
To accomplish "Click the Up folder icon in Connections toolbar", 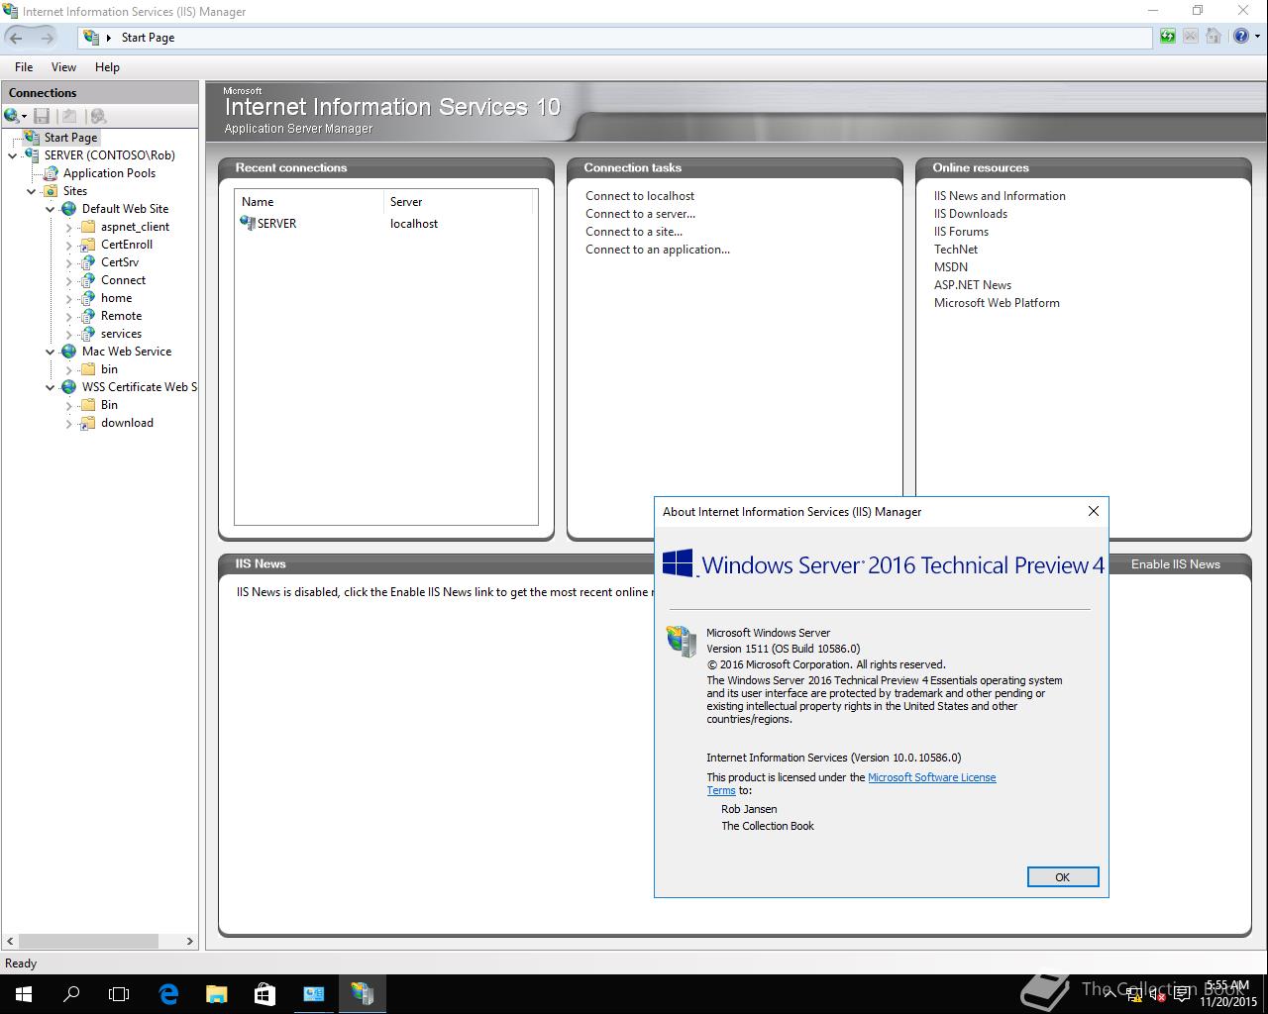I will [69, 116].
